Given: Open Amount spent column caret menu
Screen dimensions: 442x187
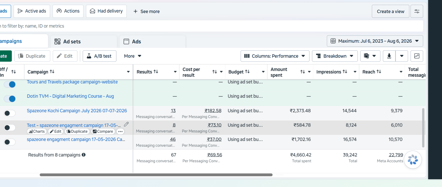Looking at the screenshot, I should (309, 72).
